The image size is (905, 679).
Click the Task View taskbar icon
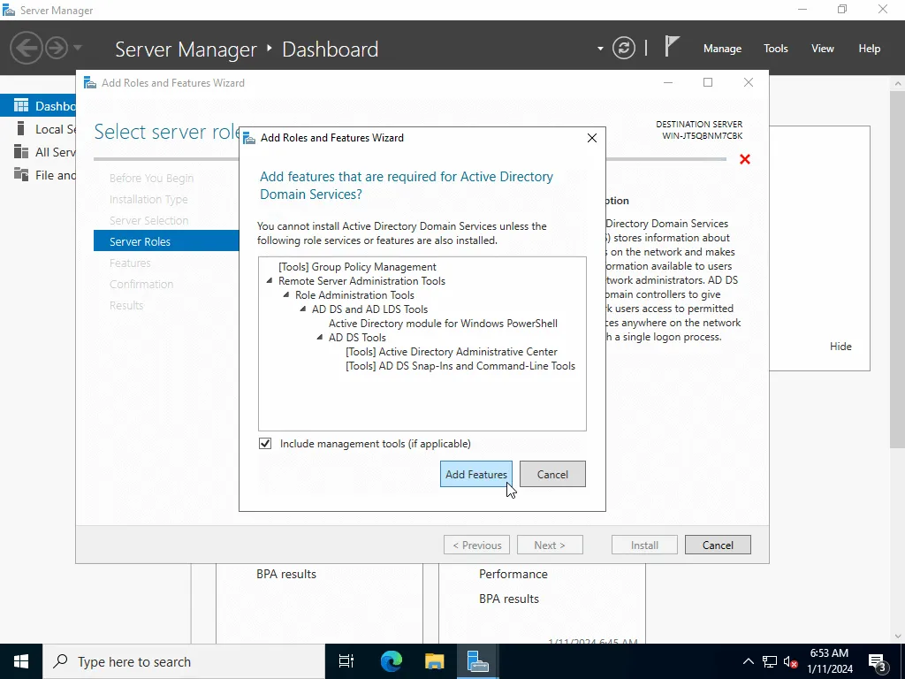pos(346,661)
